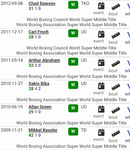Click green W result badge for Mikkel Kessler
This screenshot has width=130, height=150.
coord(73,131)
